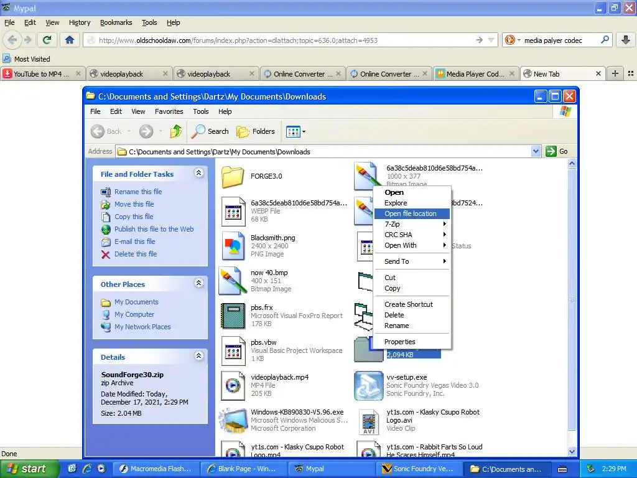Switch to the Media Player Cod... tab

(x=475, y=73)
